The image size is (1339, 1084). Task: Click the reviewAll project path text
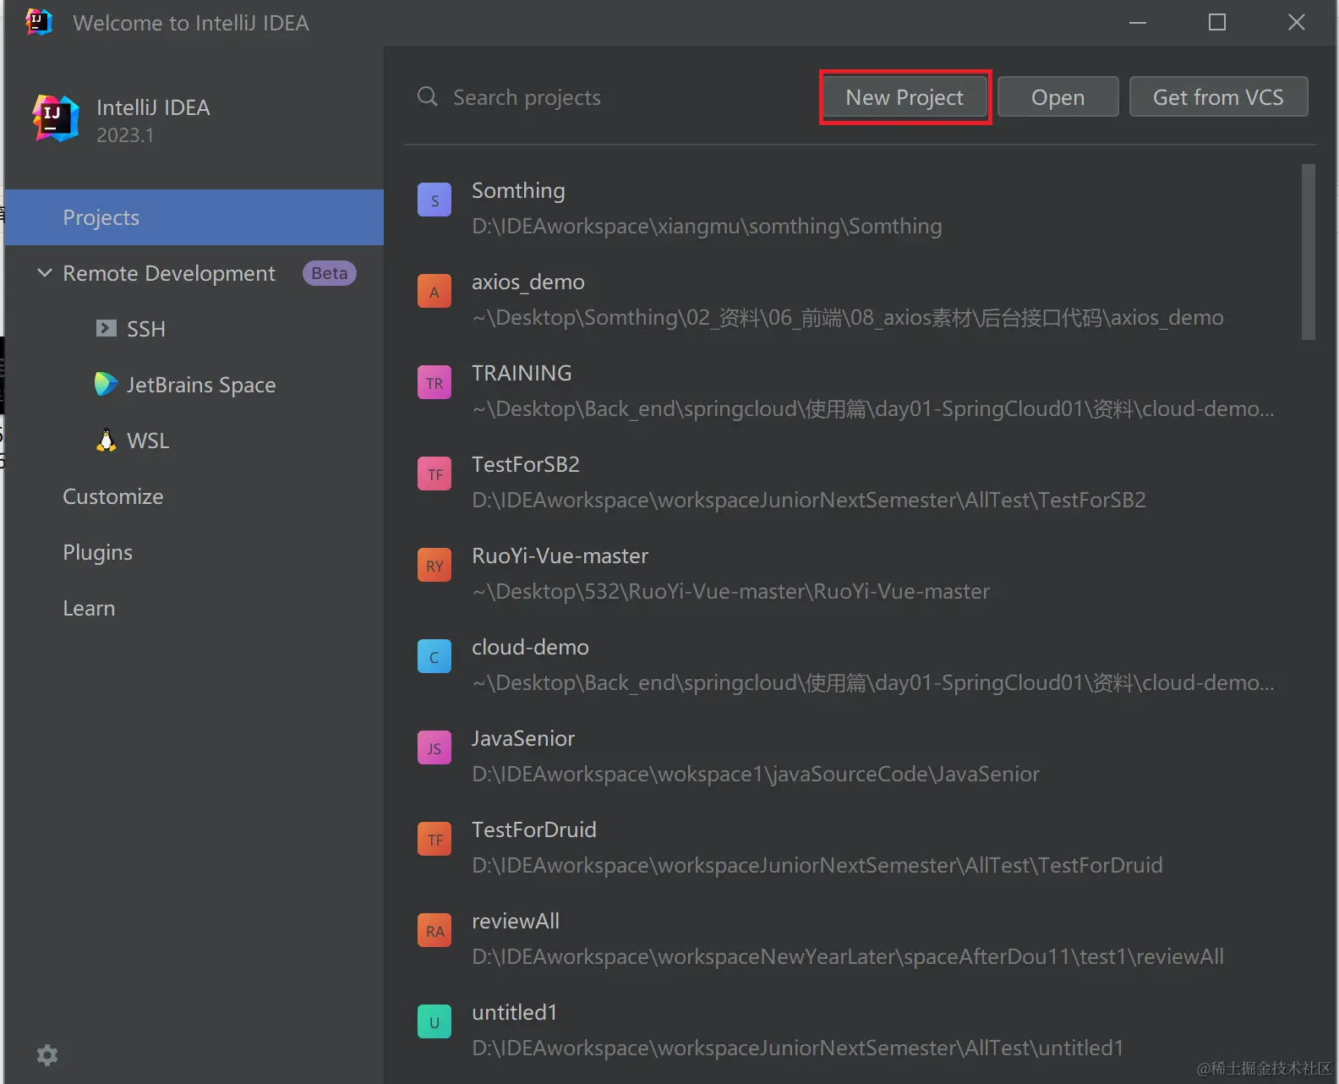click(x=848, y=957)
